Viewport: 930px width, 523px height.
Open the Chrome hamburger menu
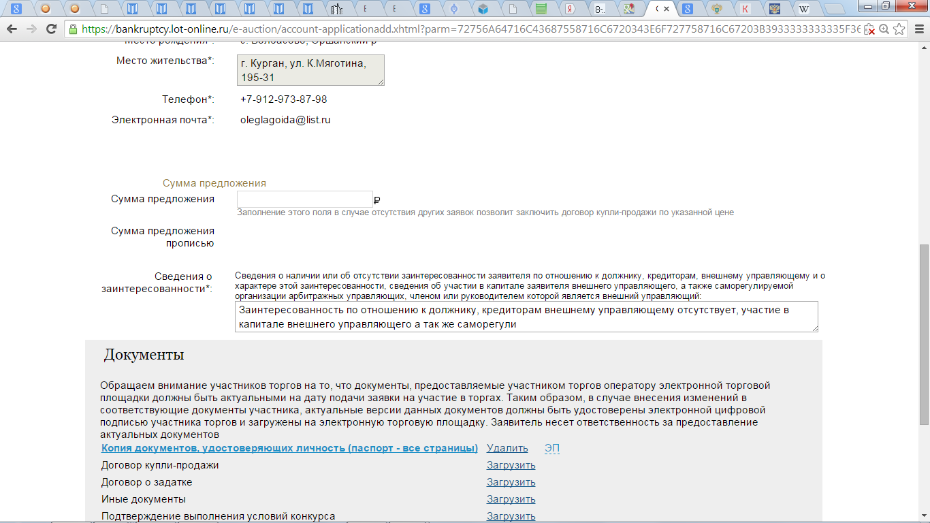tap(918, 29)
